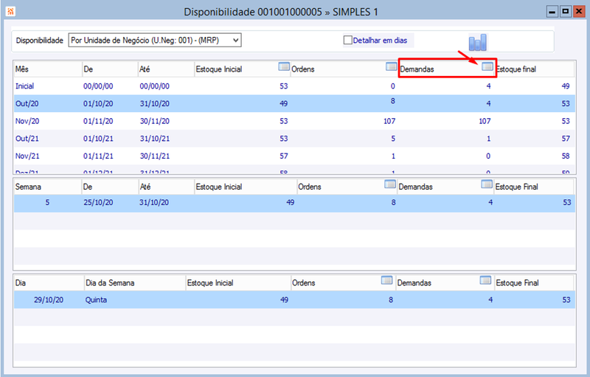Screen dimensions: 590x377
Task: Click the 107 Ordens value in Nov/20 row
Action: coord(389,121)
